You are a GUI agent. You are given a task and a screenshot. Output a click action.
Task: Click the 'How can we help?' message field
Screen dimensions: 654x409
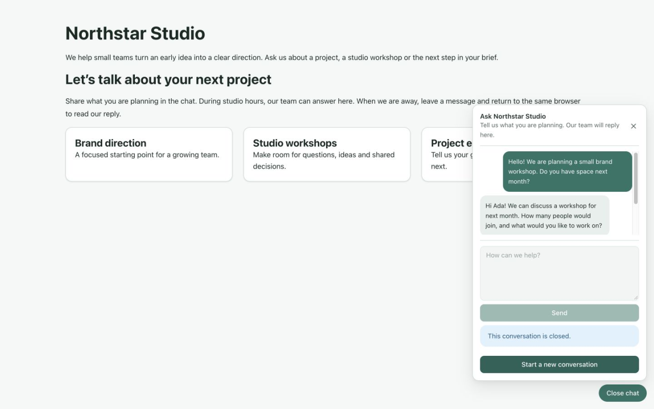pos(559,273)
